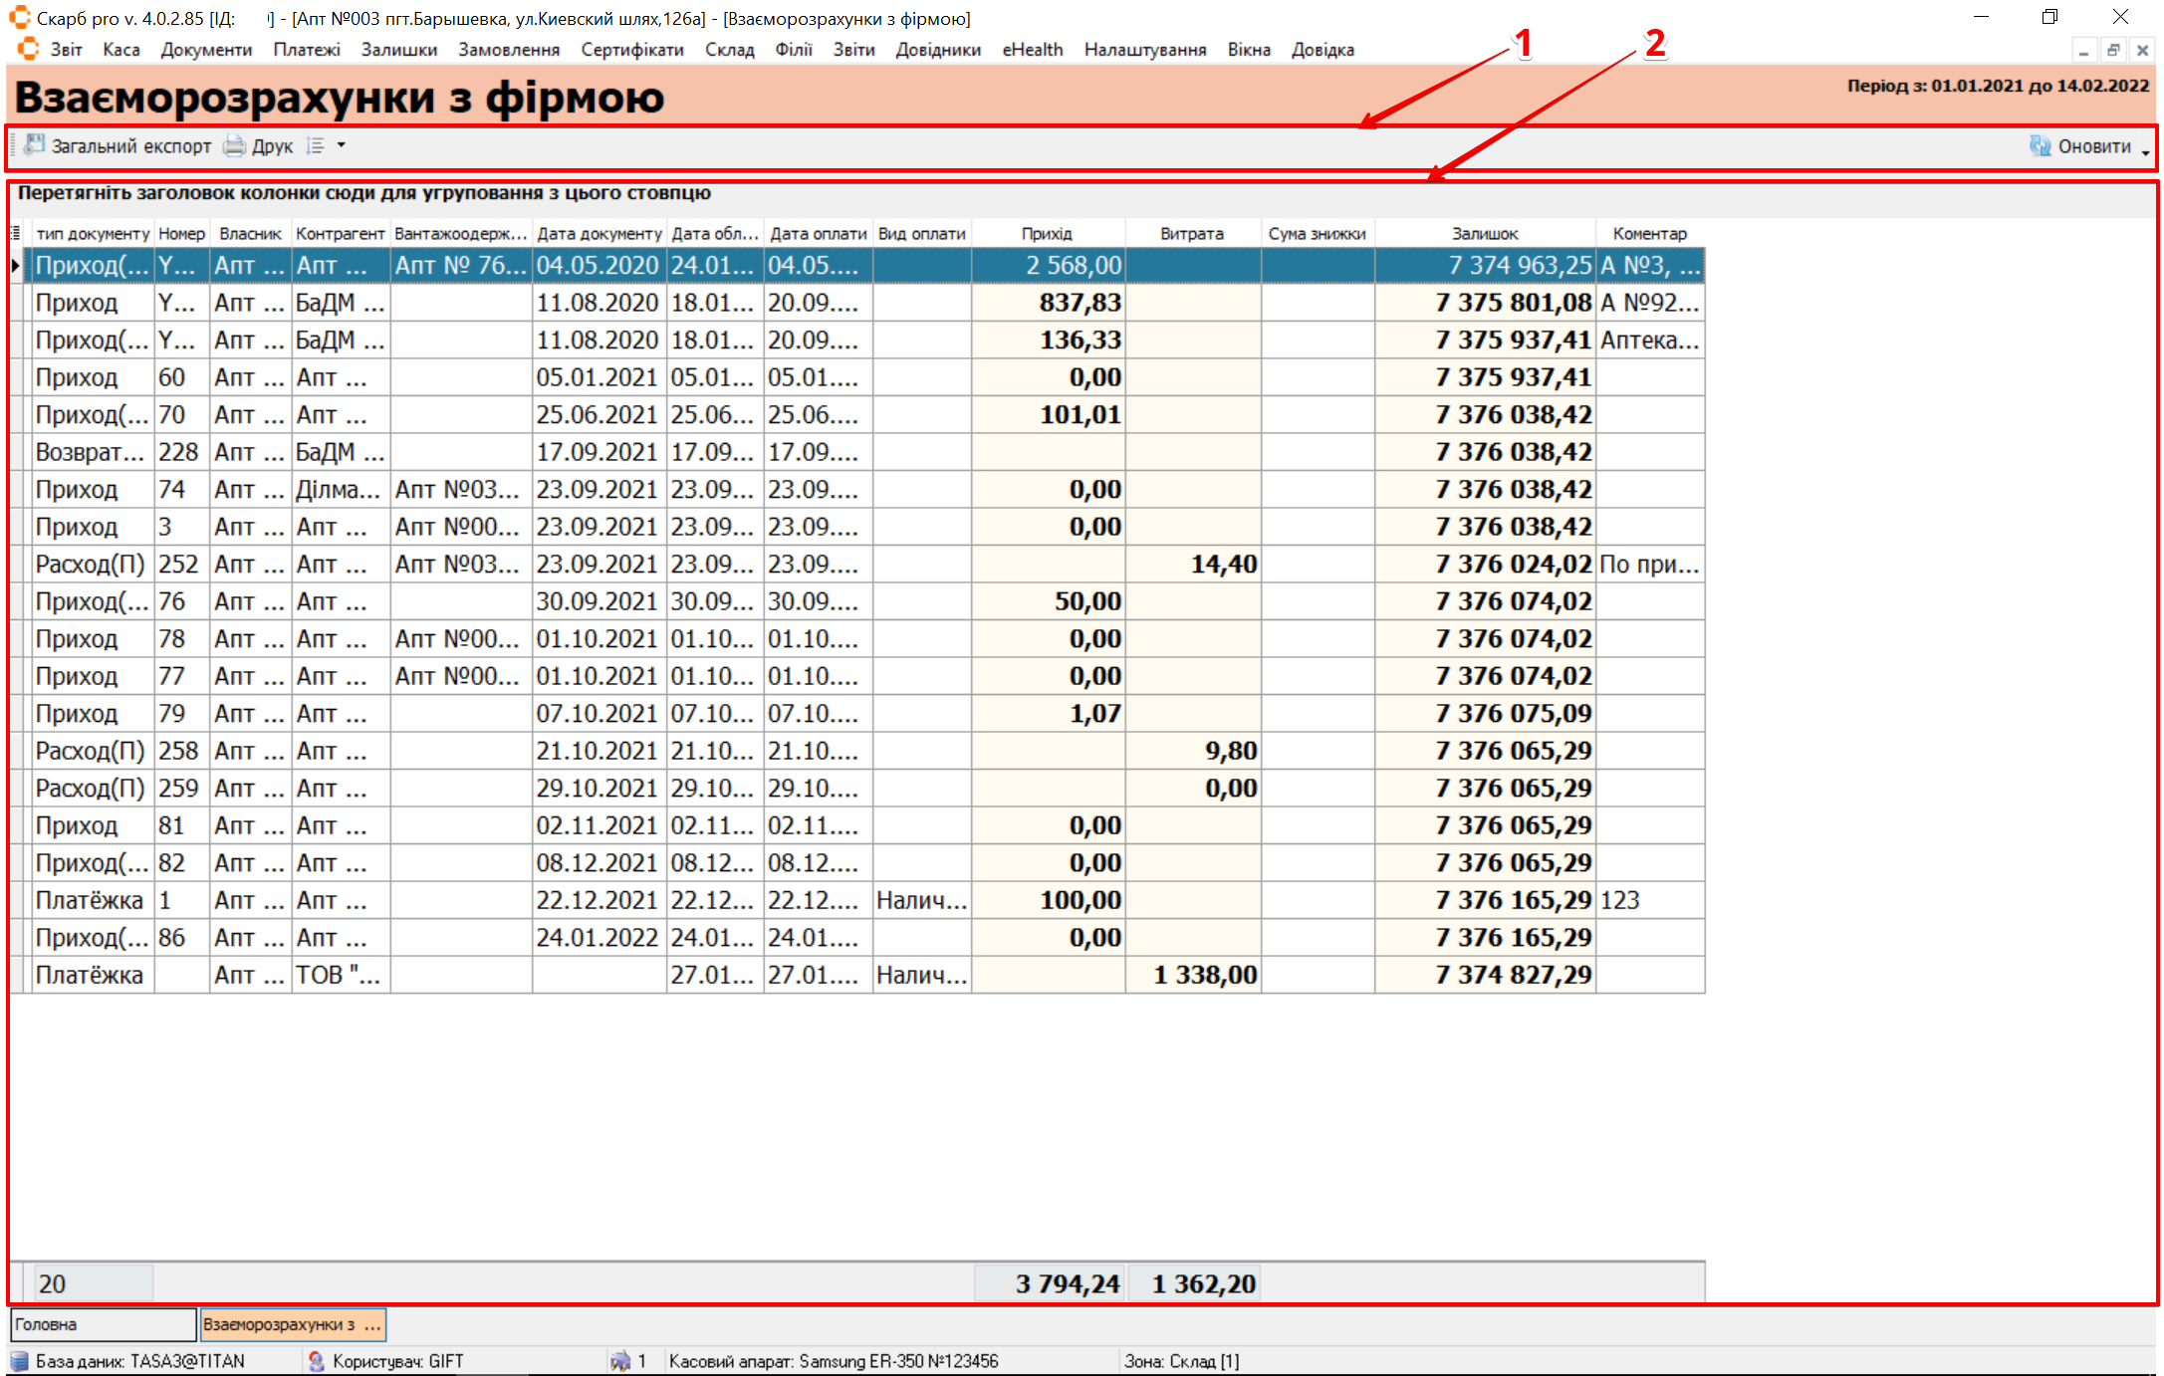The image size is (2164, 1376).
Task: Click the row-height list icon in toolbar
Action: click(316, 146)
